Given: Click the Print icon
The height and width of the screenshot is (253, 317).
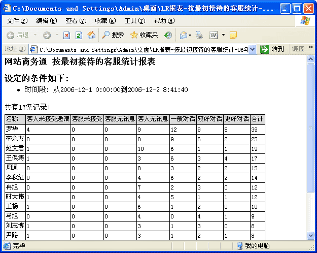Looking at the screenshot, I should point(199,35).
